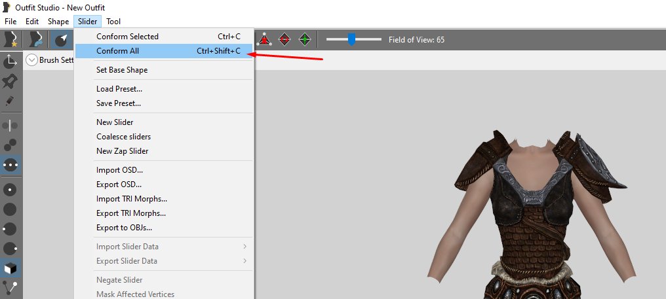Toggle X-Mirror symmetry icon in the sidebar
This screenshot has width=666, height=299.
point(10,125)
